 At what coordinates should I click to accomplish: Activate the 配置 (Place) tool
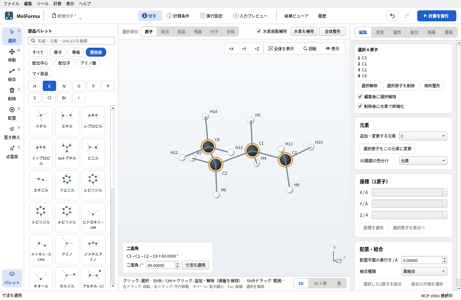[12, 113]
